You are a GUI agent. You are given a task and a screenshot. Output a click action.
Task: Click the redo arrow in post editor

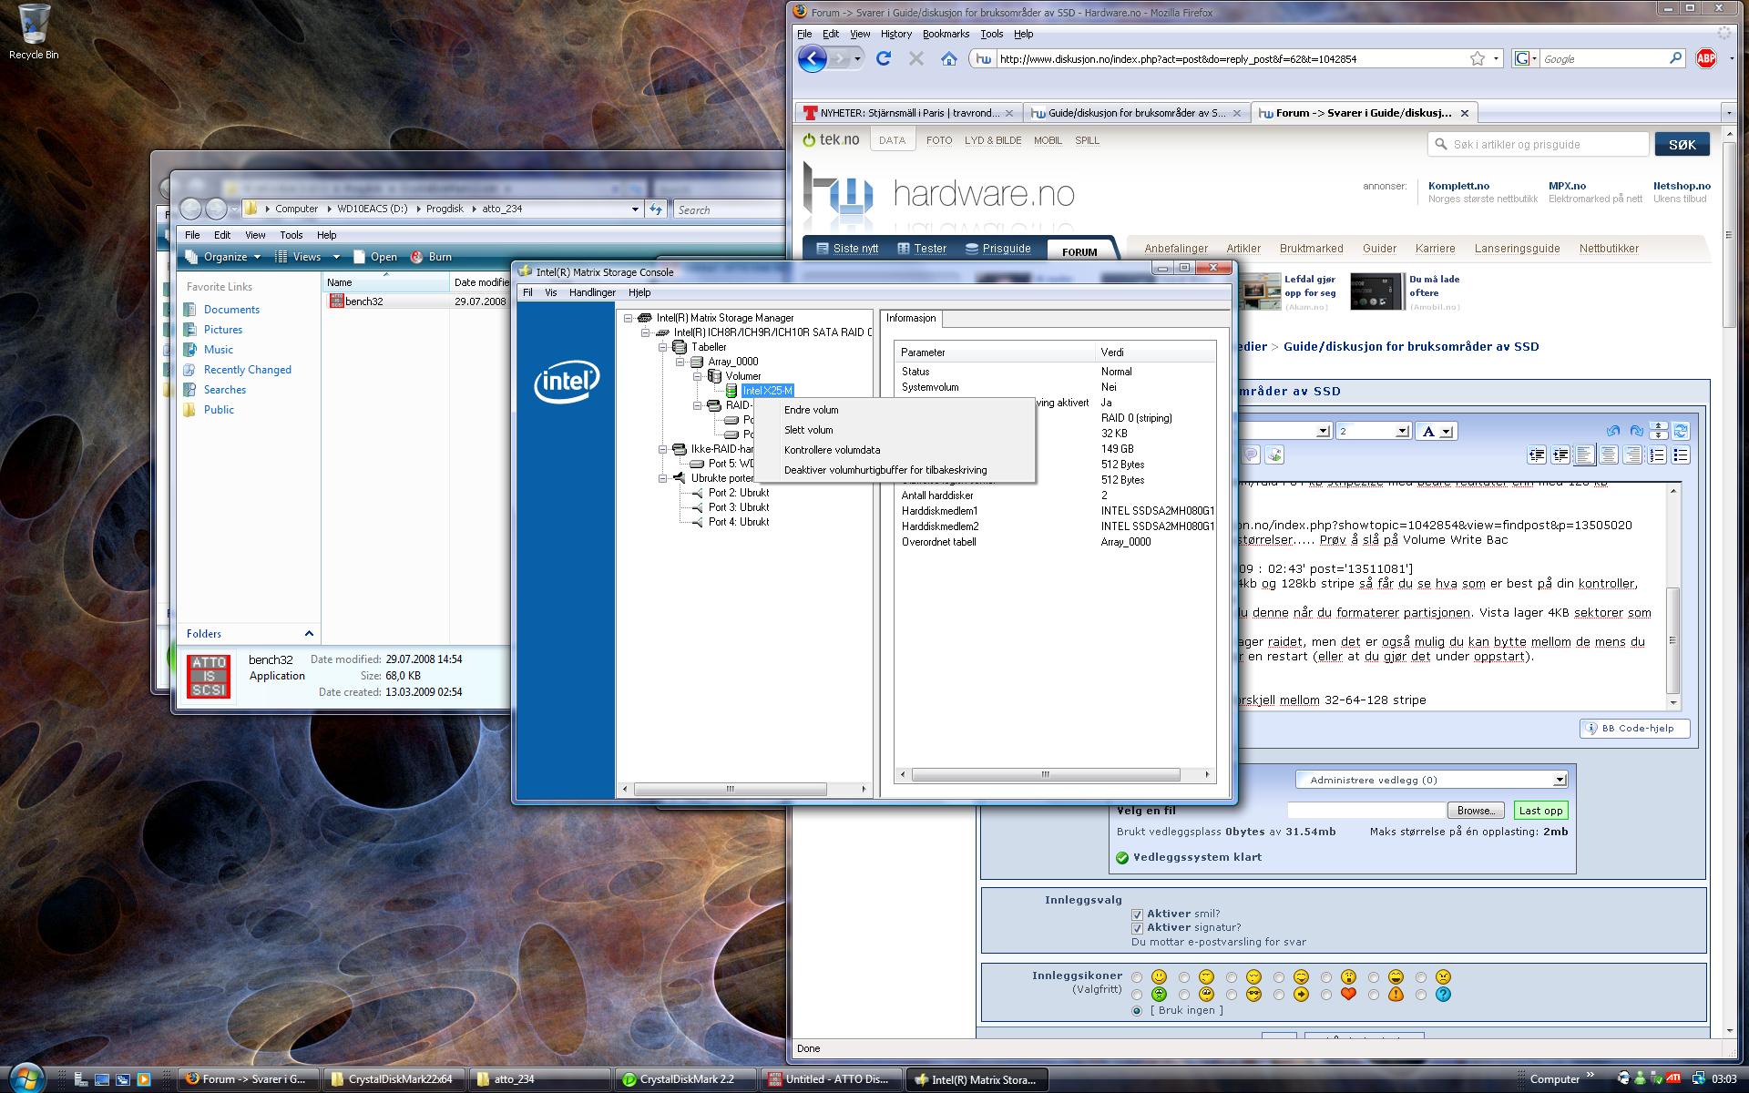point(1636,431)
